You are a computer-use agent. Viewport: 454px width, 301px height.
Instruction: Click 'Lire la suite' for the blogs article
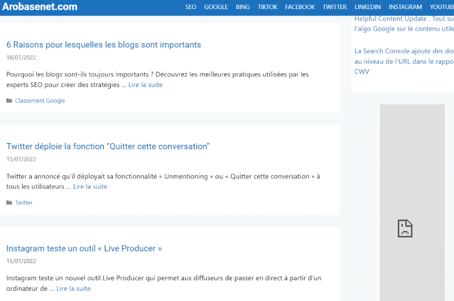pos(145,85)
